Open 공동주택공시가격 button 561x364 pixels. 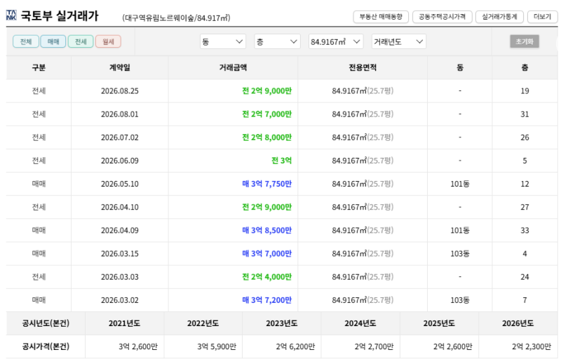point(442,17)
